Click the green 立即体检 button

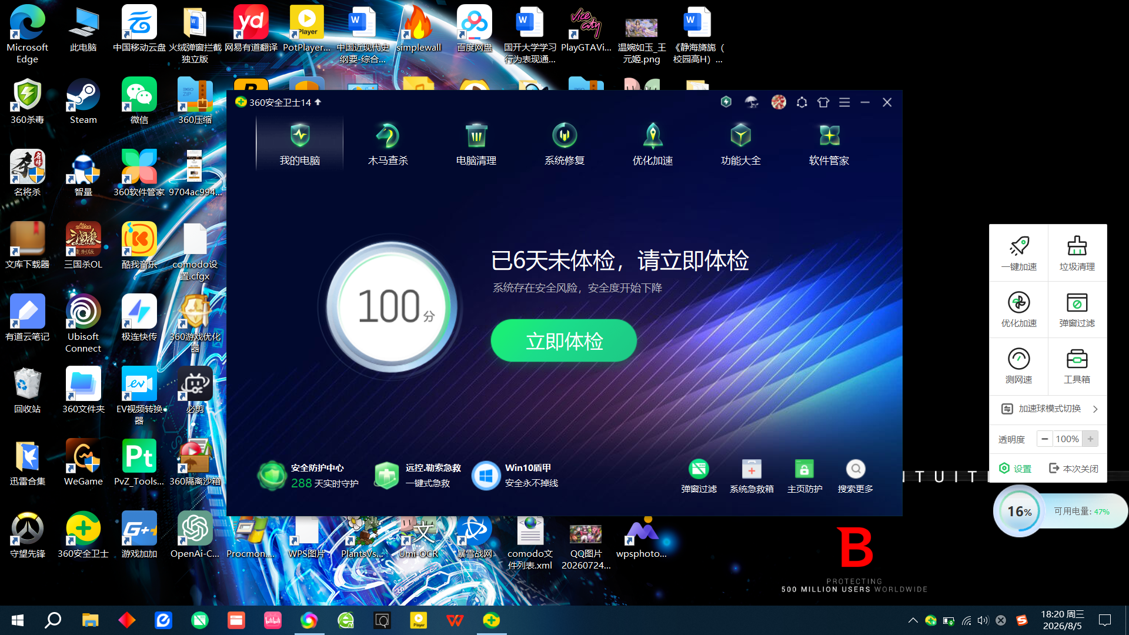[x=564, y=341]
